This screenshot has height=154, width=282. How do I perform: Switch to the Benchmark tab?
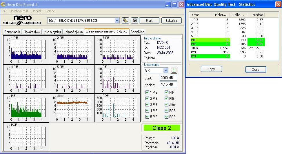[12, 32]
